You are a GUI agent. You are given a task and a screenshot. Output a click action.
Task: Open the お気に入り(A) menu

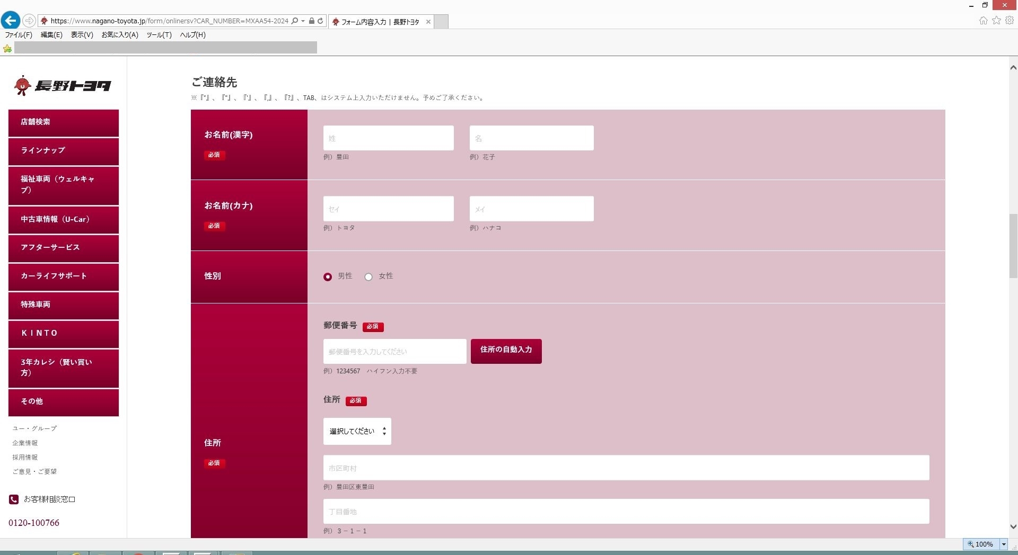120,35
